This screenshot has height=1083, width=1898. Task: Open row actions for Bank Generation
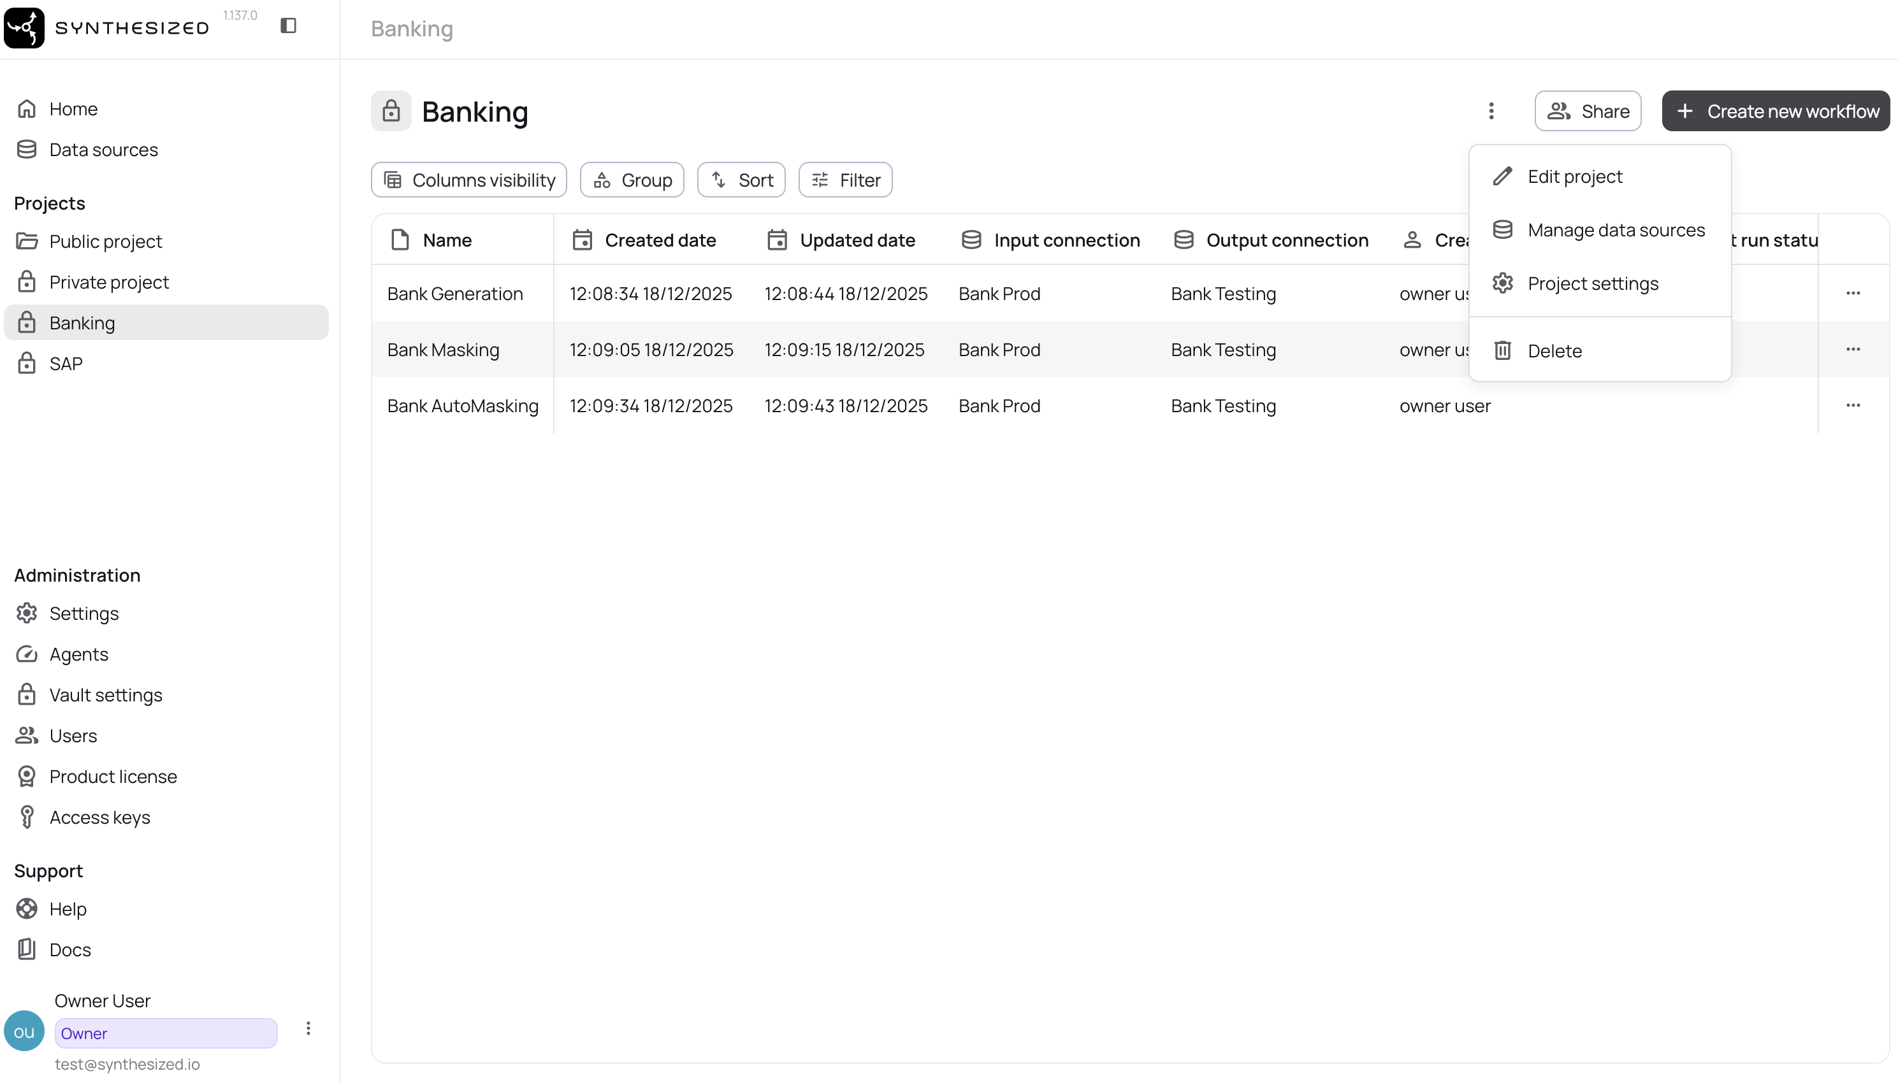(x=1853, y=293)
